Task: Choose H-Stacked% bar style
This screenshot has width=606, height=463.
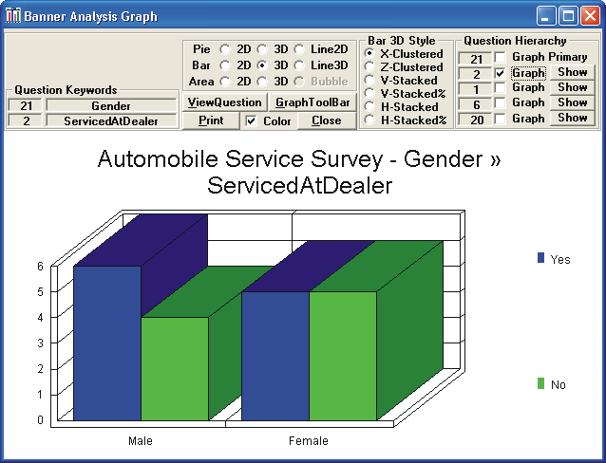Action: point(369,120)
